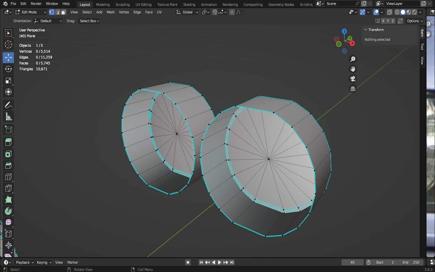435x272 pixels.
Task: Play the animation forward
Action: point(220,262)
